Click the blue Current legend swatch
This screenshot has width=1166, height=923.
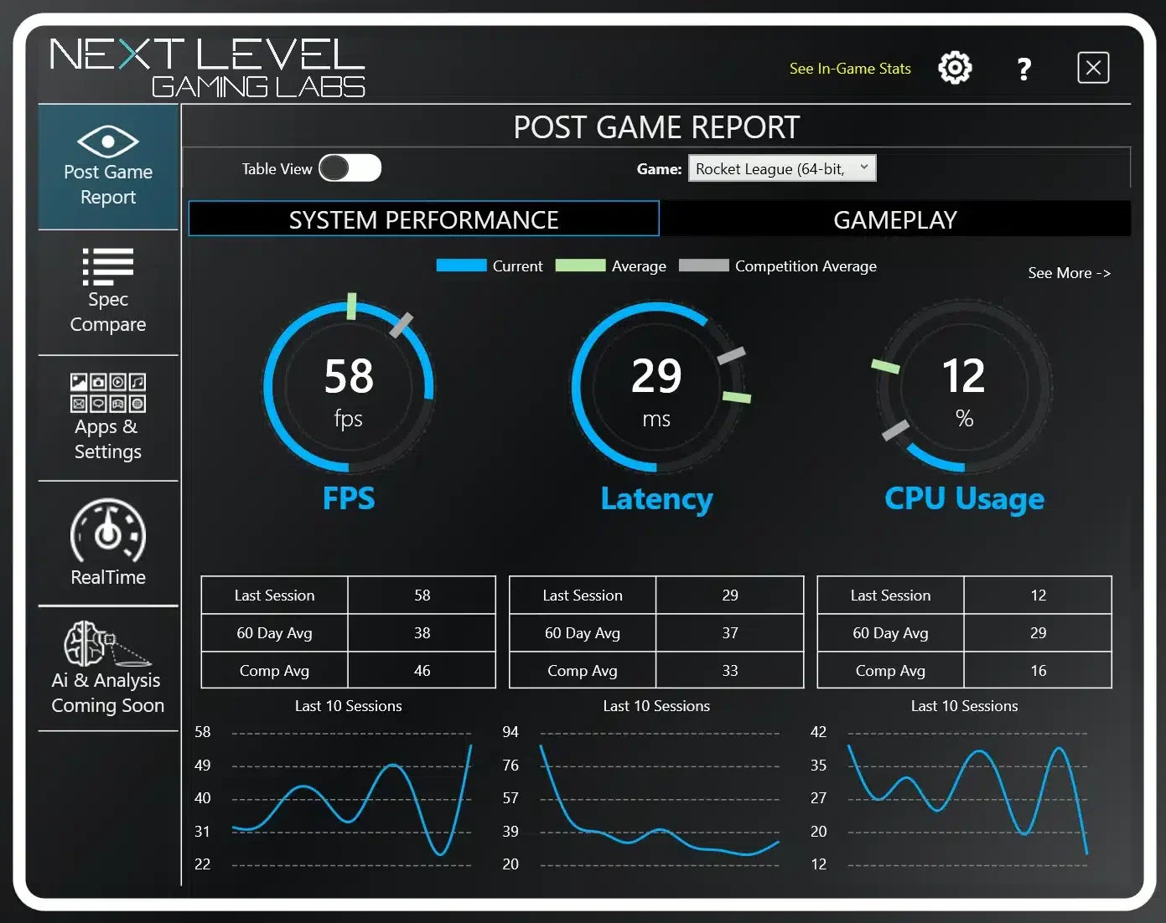(461, 266)
